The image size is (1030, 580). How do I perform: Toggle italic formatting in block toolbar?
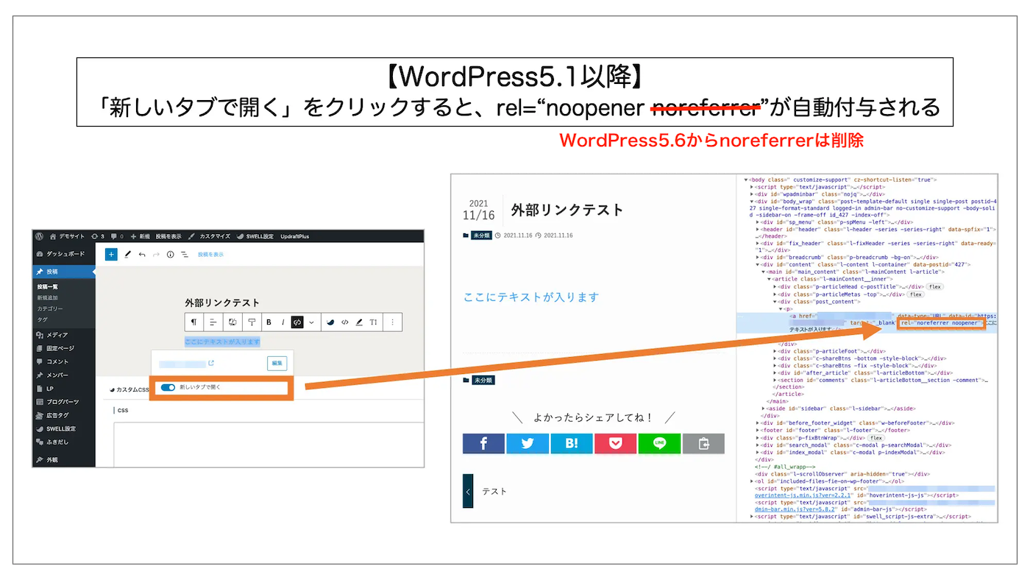283,322
